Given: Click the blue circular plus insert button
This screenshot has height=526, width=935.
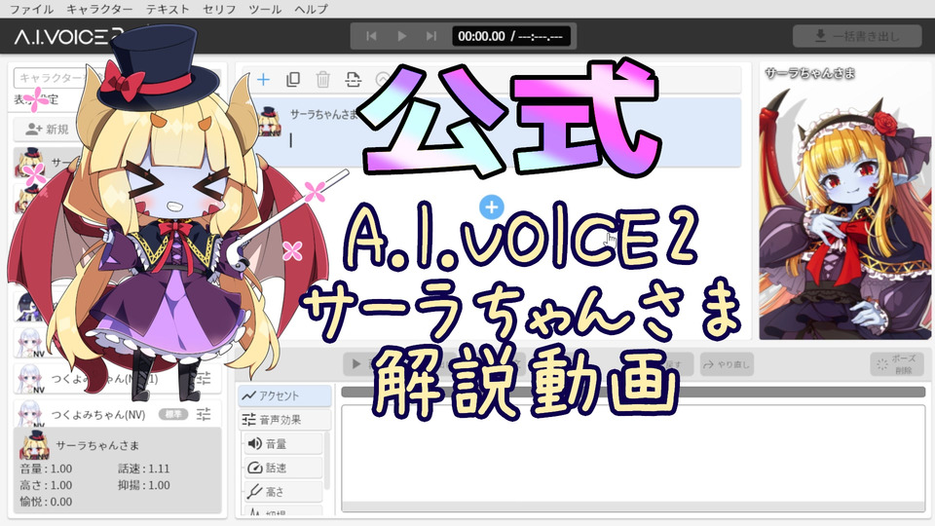Looking at the screenshot, I should (491, 207).
